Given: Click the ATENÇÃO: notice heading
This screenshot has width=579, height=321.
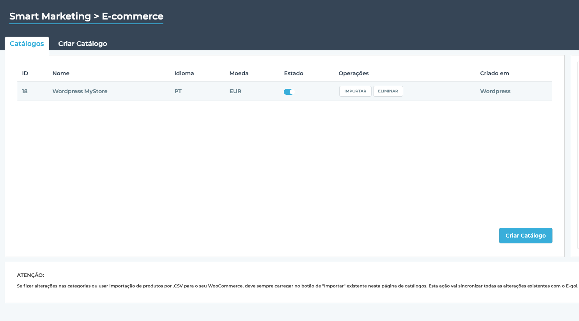Looking at the screenshot, I should pyautogui.click(x=30, y=275).
